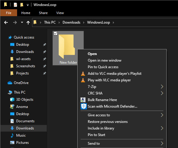178x148 pixels.
Task: Click the folder icon in address bar
Action: click(x=35, y=22)
